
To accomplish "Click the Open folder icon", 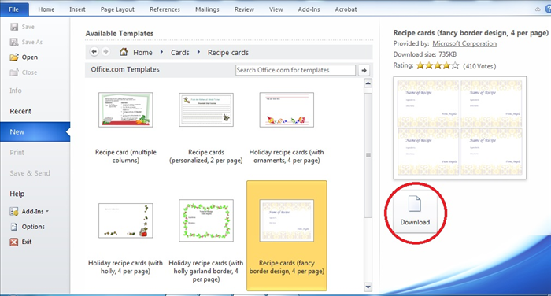I will click(x=14, y=57).
